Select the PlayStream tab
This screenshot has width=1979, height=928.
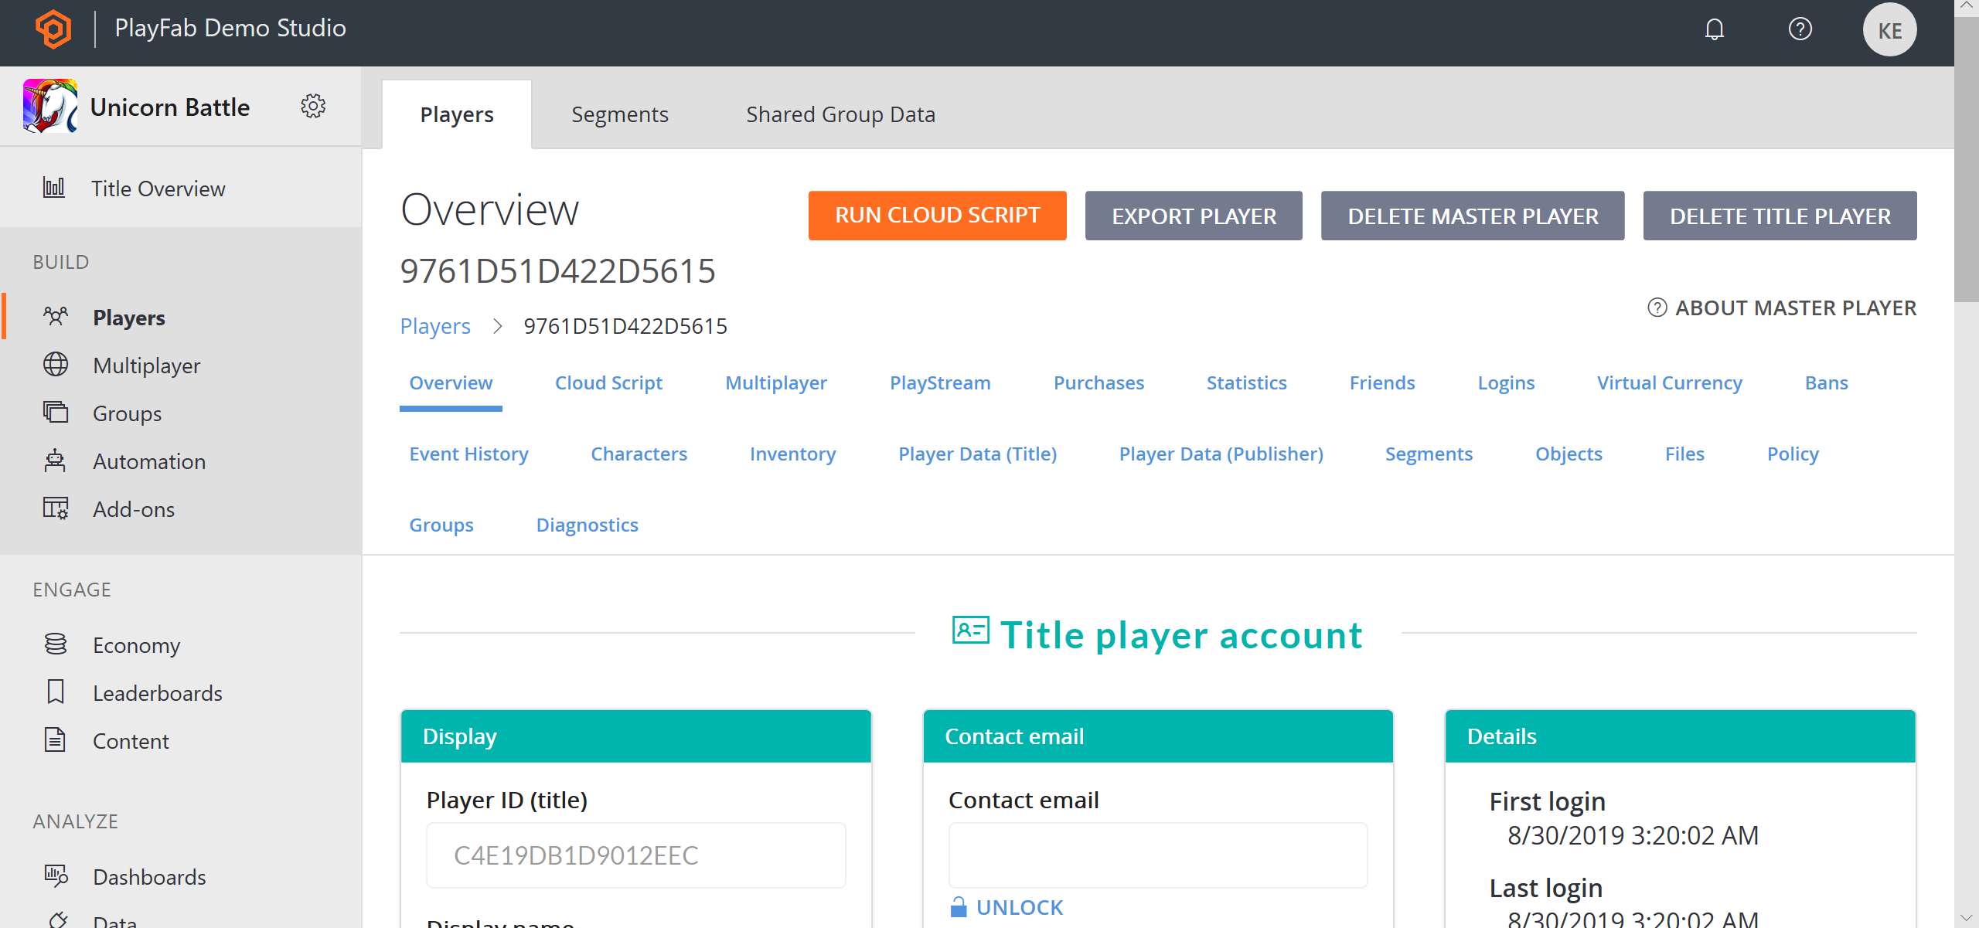coord(938,382)
